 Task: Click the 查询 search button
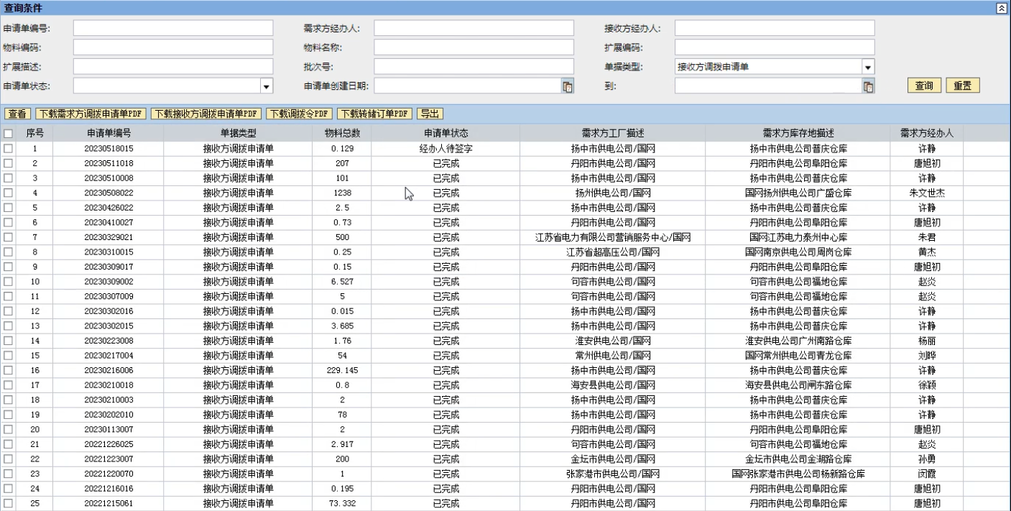[x=923, y=86]
